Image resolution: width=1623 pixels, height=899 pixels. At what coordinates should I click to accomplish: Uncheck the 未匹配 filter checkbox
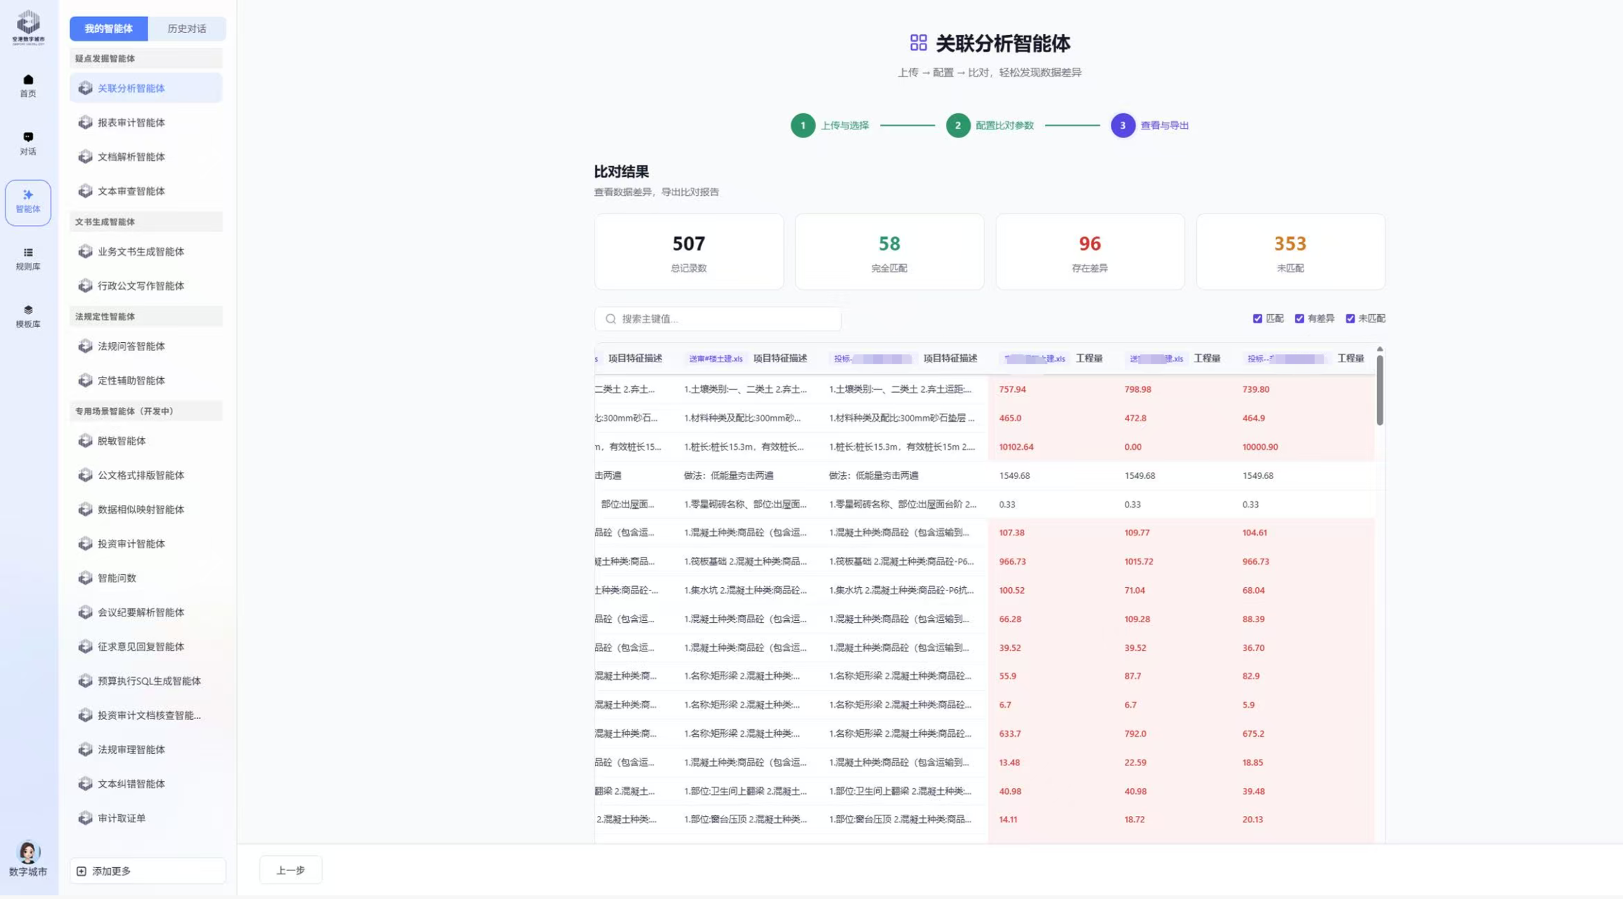[x=1350, y=319]
